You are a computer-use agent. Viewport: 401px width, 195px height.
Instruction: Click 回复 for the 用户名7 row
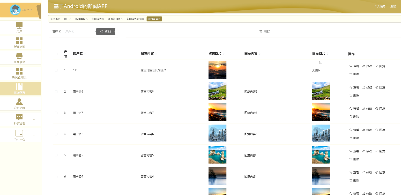pos(380,109)
